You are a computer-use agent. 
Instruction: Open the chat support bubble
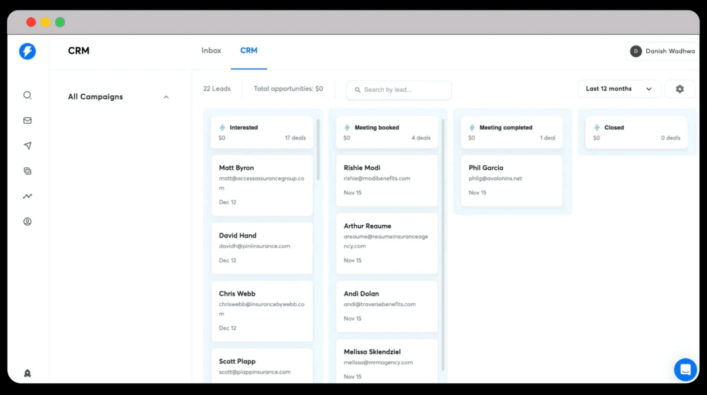click(x=686, y=369)
